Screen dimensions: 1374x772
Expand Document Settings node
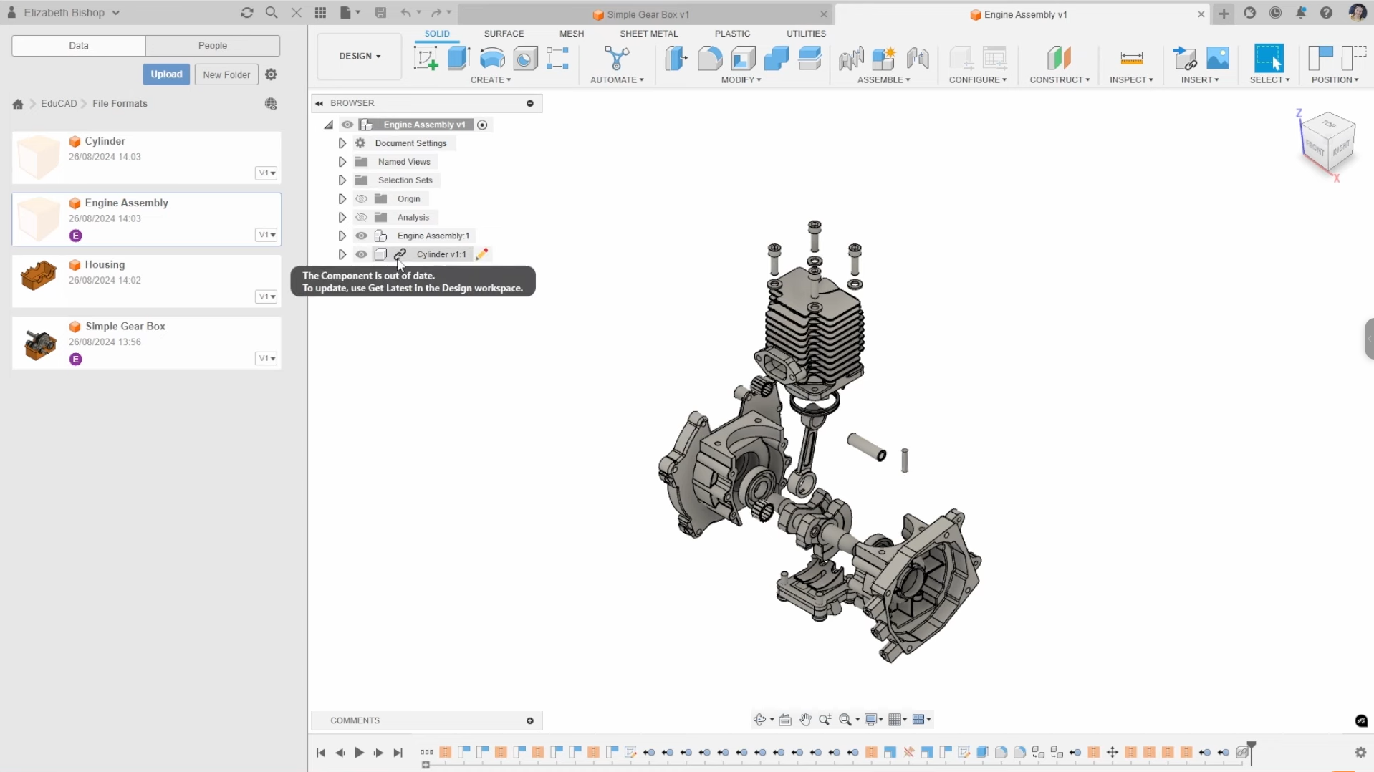click(x=342, y=143)
